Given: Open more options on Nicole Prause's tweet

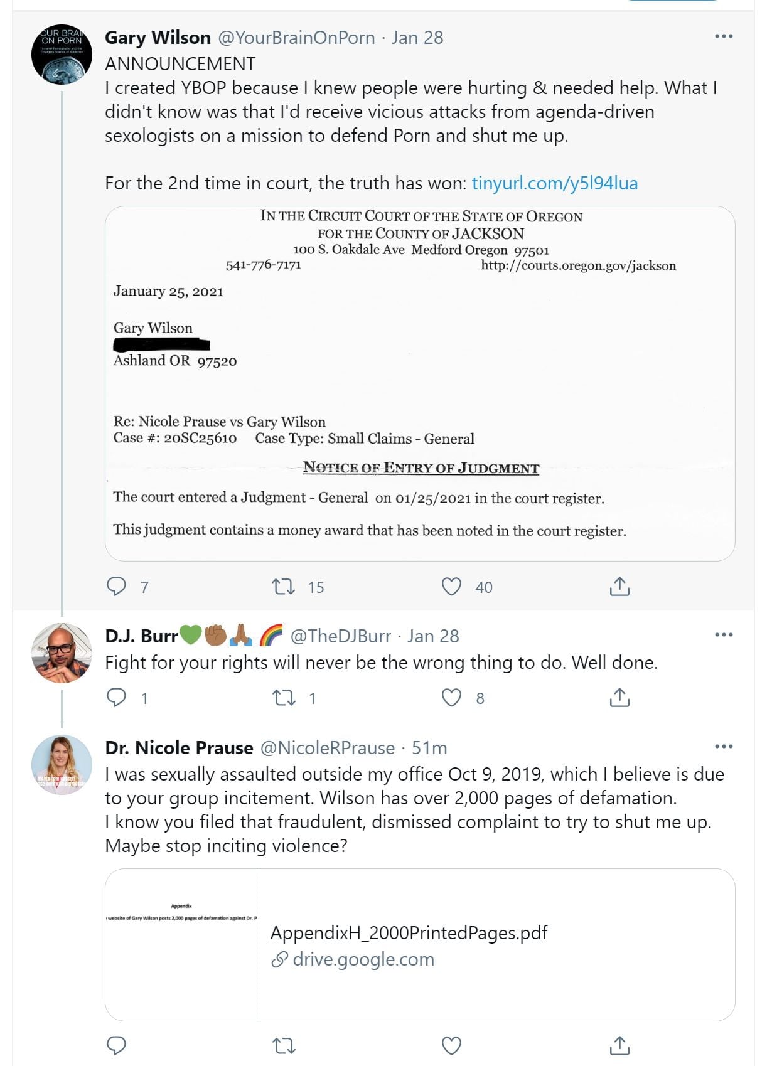Looking at the screenshot, I should click(724, 747).
